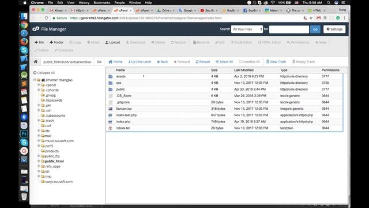The image size is (369, 208).
Task: Click the robots.txt file icon
Action: pyautogui.click(x=110, y=128)
